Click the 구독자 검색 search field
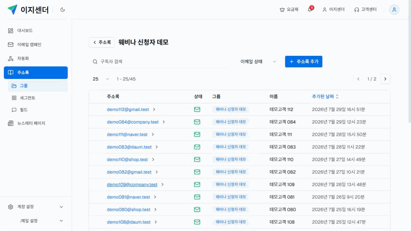Viewport: 411px width, 231px height. pos(158,62)
